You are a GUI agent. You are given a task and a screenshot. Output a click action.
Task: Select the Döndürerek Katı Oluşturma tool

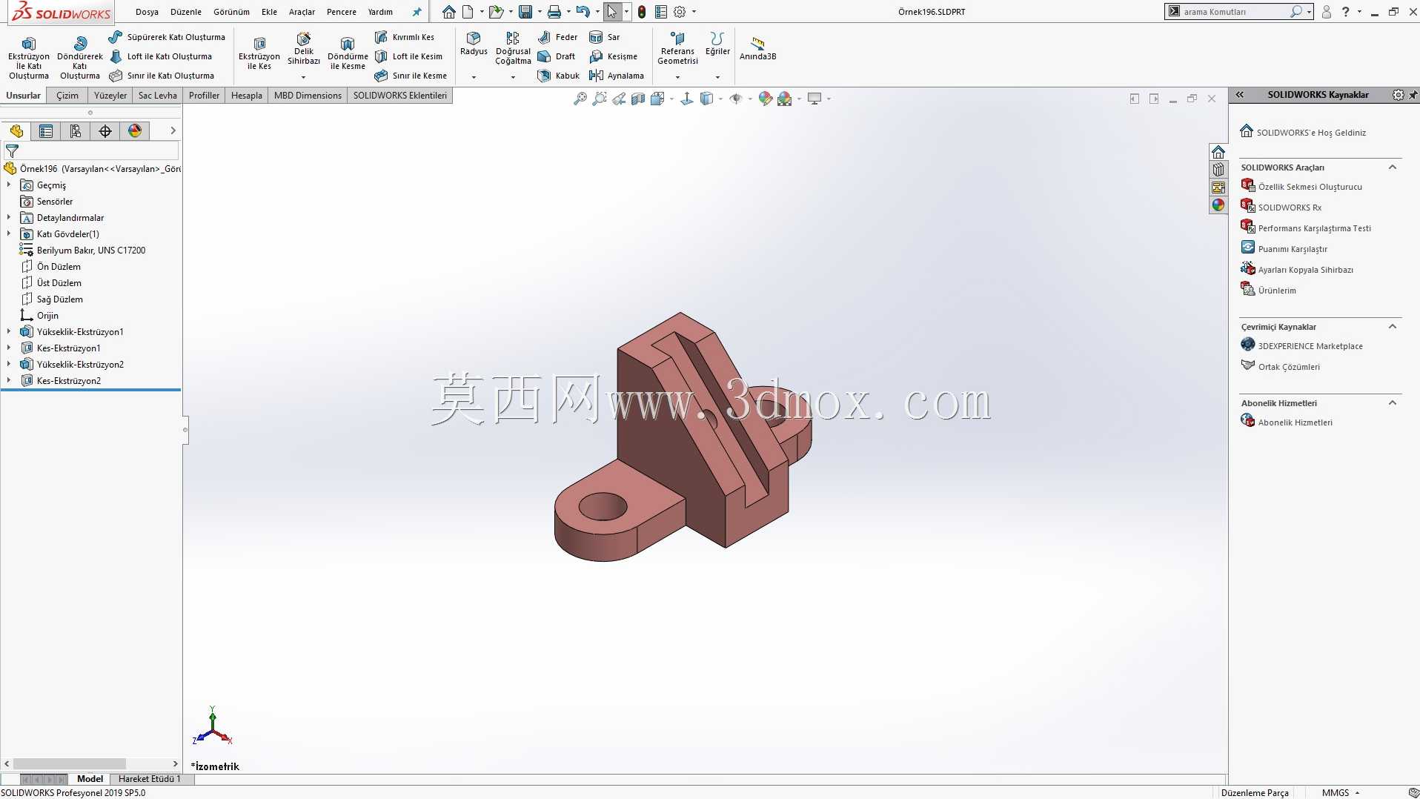pos(80,58)
